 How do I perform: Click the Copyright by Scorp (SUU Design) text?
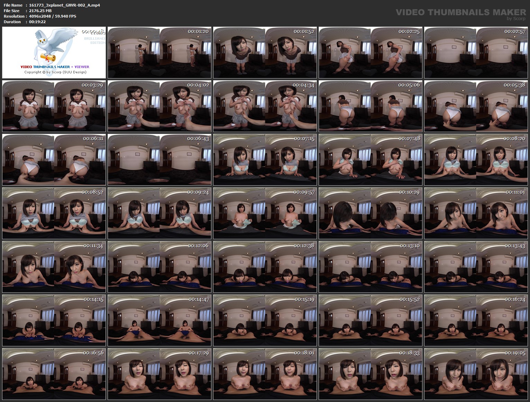click(55, 73)
